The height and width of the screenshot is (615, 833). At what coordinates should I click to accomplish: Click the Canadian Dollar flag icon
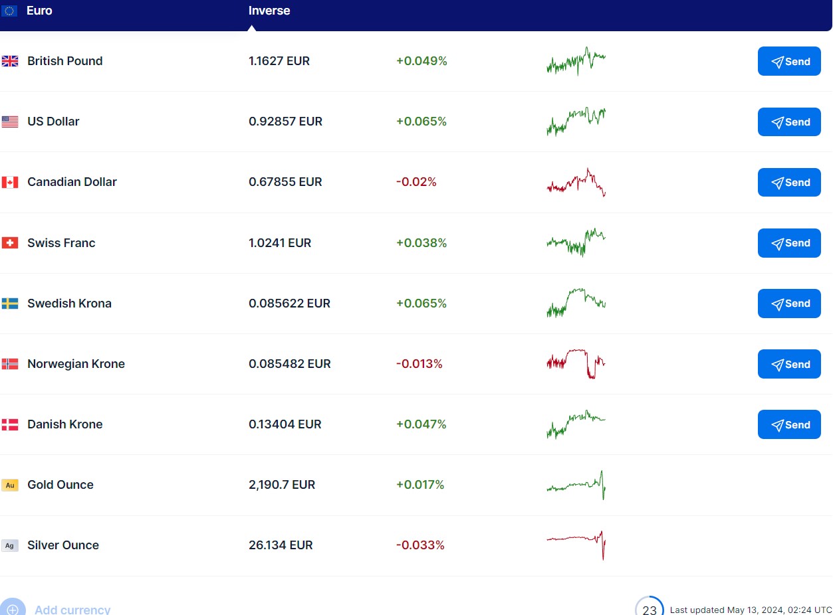pyautogui.click(x=10, y=182)
